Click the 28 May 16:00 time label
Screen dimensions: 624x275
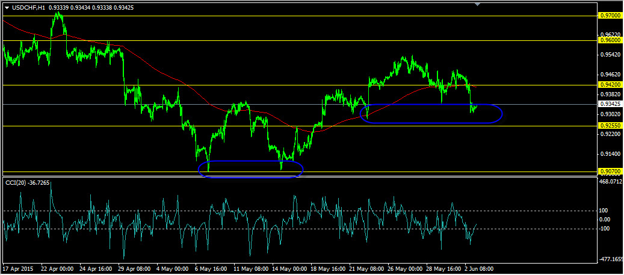coord(443,268)
